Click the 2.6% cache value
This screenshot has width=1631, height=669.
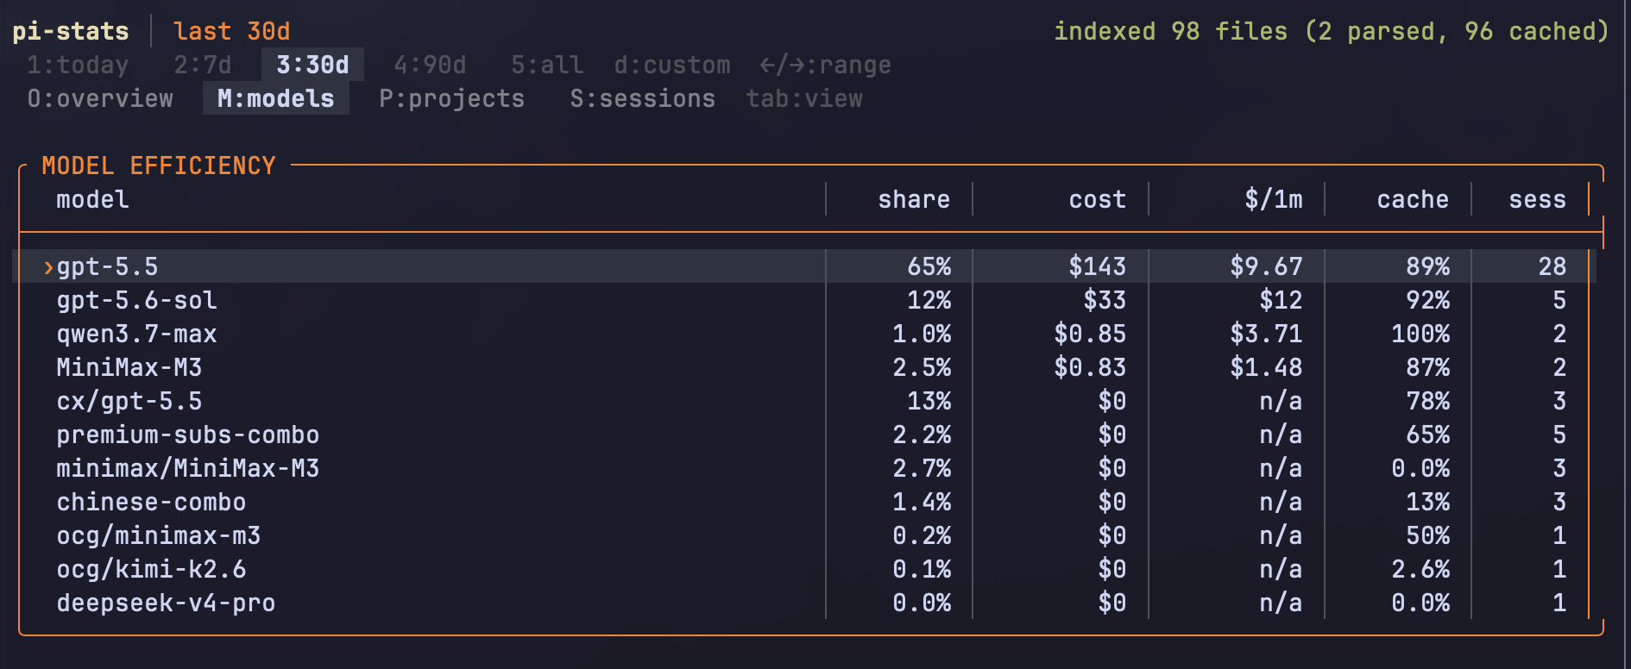pyautogui.click(x=1420, y=569)
